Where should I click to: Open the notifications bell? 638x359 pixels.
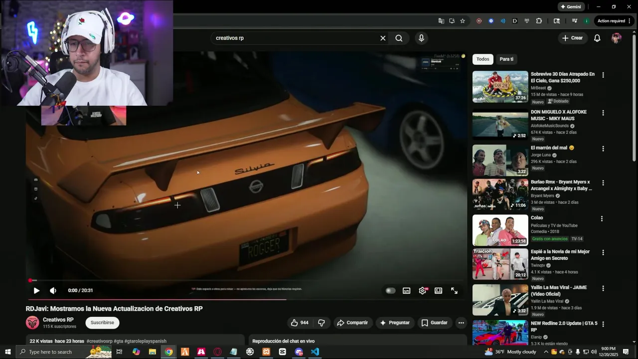[597, 38]
